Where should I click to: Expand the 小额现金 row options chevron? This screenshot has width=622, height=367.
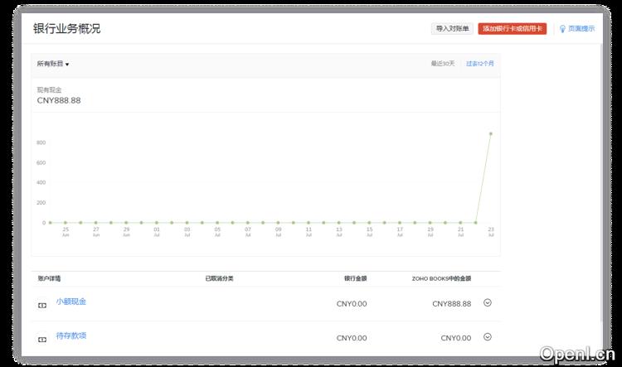tap(487, 302)
